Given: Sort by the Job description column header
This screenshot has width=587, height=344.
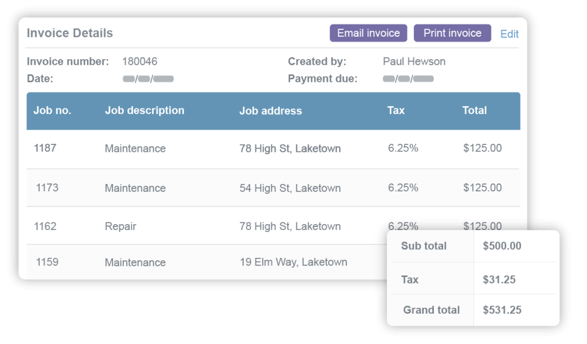Looking at the screenshot, I should click(x=144, y=111).
